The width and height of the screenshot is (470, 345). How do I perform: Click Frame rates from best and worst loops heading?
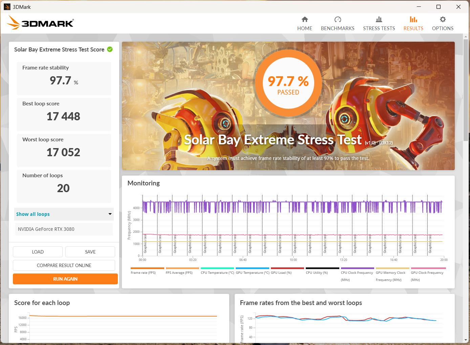click(301, 303)
